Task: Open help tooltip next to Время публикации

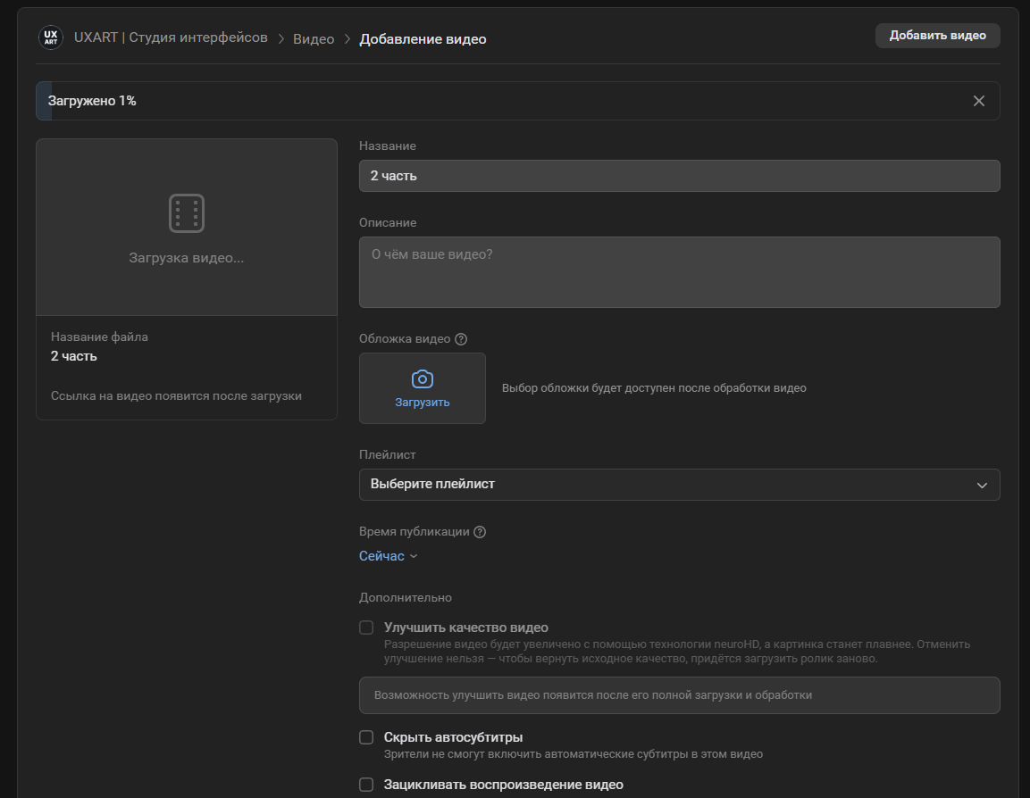Action: [480, 532]
